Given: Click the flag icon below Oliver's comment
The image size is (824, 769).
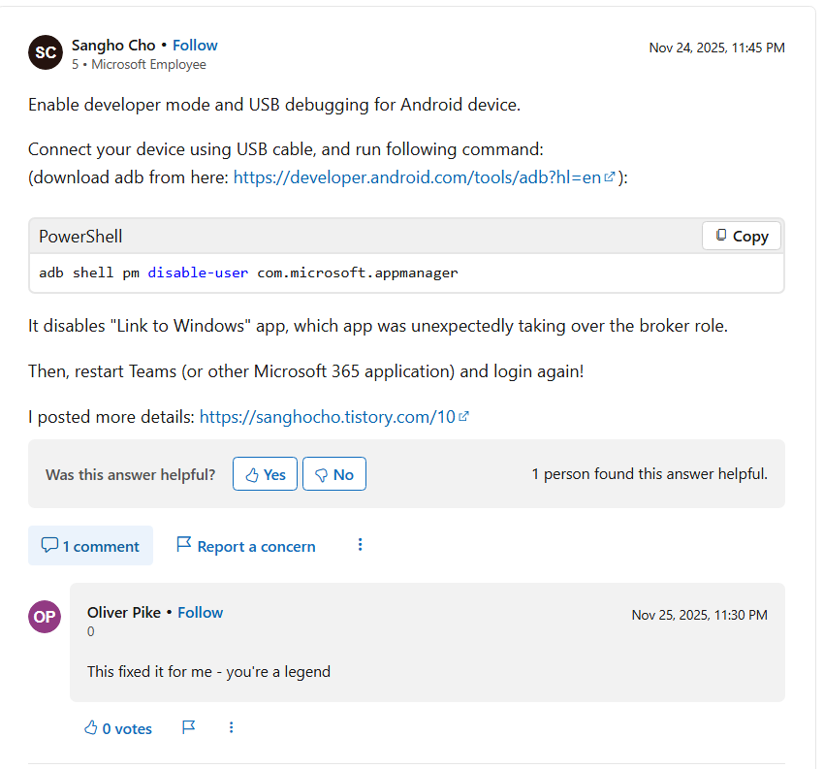Looking at the screenshot, I should (188, 727).
